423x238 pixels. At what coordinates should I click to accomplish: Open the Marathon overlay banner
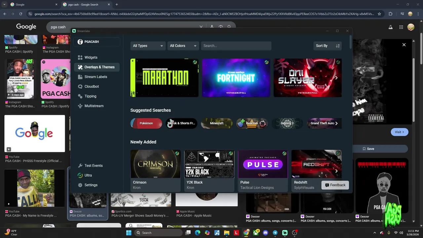pos(165,78)
